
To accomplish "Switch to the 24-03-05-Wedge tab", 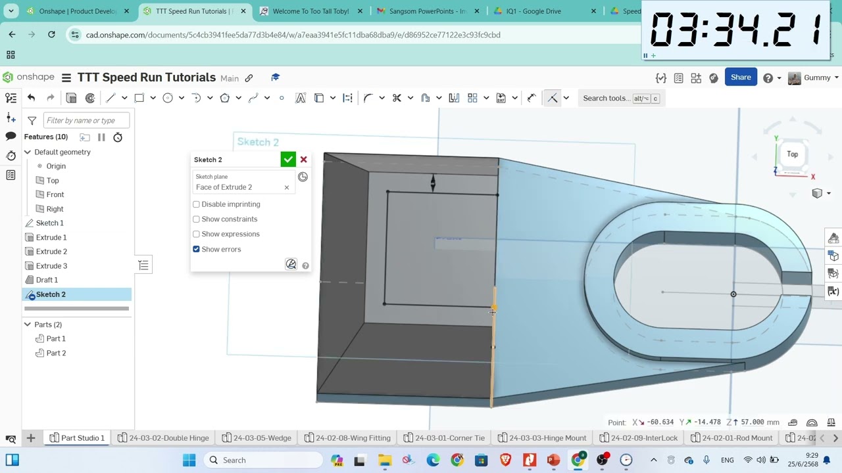I will click(x=257, y=438).
